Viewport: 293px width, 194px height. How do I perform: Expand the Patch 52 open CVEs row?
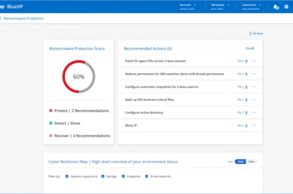254,61
